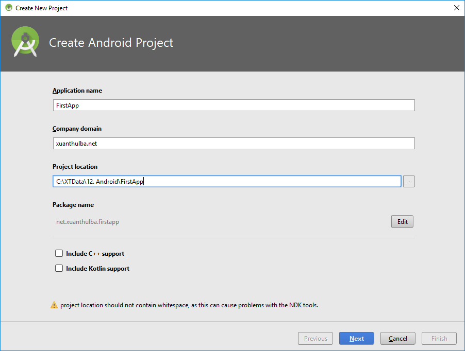Close the Create New Project dialog
This screenshot has width=465, height=351.
pyautogui.click(x=457, y=8)
